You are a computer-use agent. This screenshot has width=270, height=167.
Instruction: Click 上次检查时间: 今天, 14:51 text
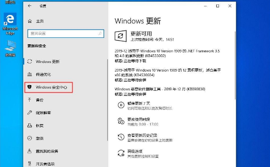[x=152, y=40]
